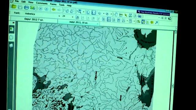Click the text color A icon
The height and width of the screenshot is (110, 196).
(x=77, y=17)
